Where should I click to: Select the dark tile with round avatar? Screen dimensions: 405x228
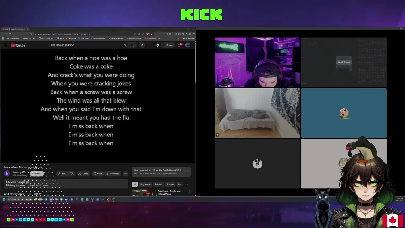pos(257,164)
